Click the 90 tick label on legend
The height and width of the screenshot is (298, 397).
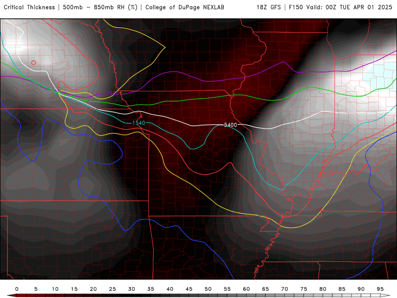click(x=361, y=289)
